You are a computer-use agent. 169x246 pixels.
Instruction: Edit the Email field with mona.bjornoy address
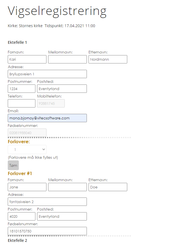[x=47, y=118]
